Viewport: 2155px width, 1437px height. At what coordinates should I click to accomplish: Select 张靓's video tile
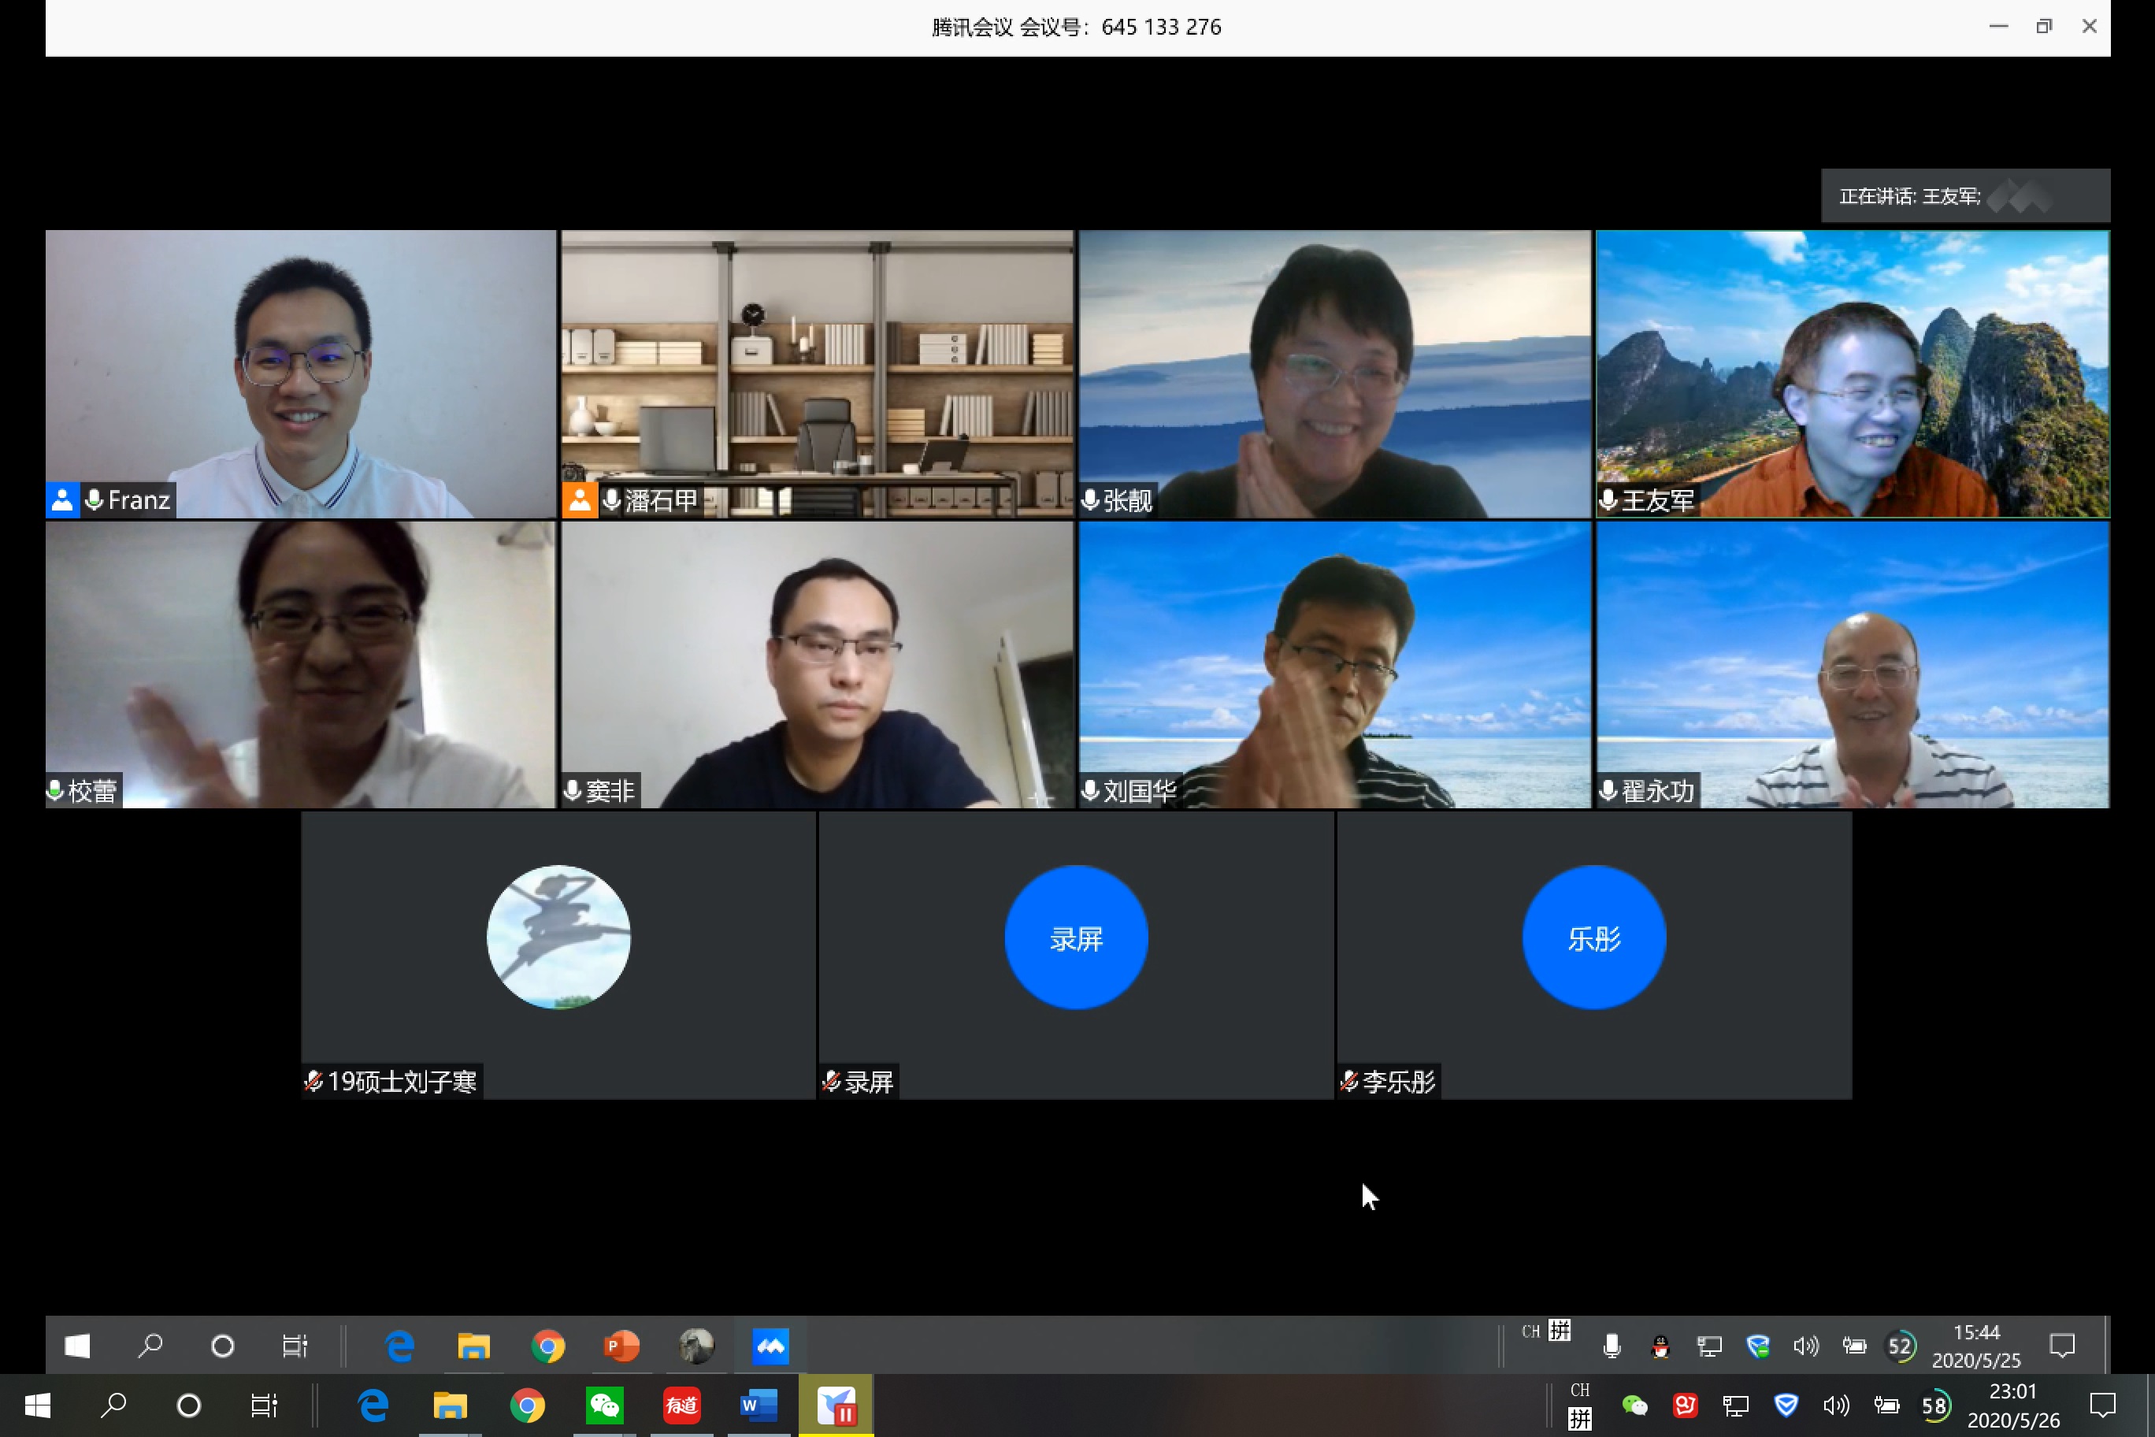pos(1334,374)
